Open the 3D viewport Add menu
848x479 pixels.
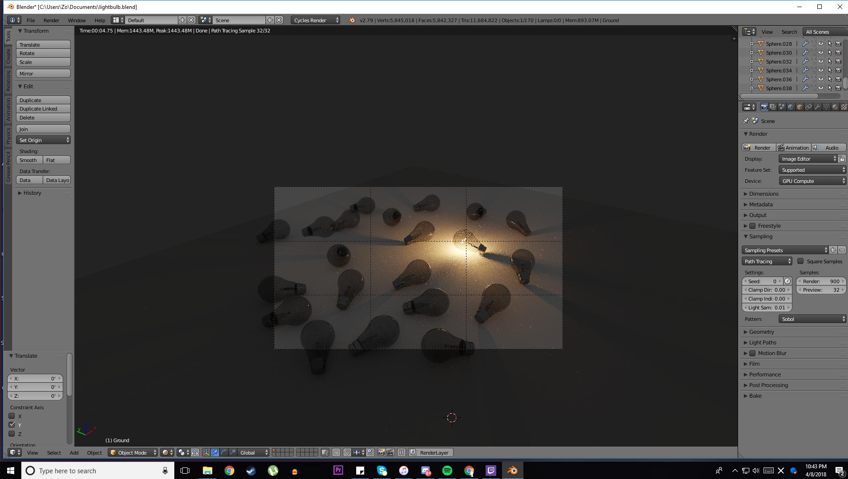point(74,452)
